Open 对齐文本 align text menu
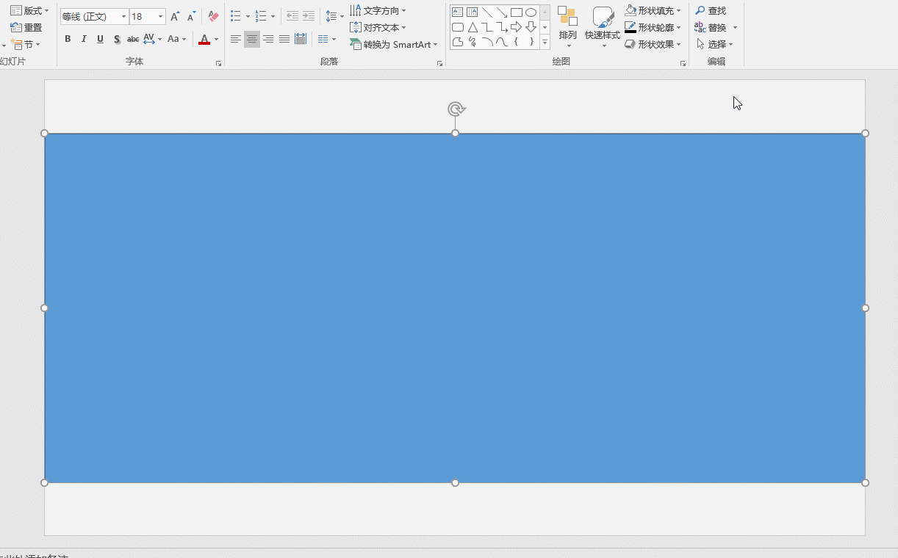This screenshot has height=558, width=898. point(378,27)
